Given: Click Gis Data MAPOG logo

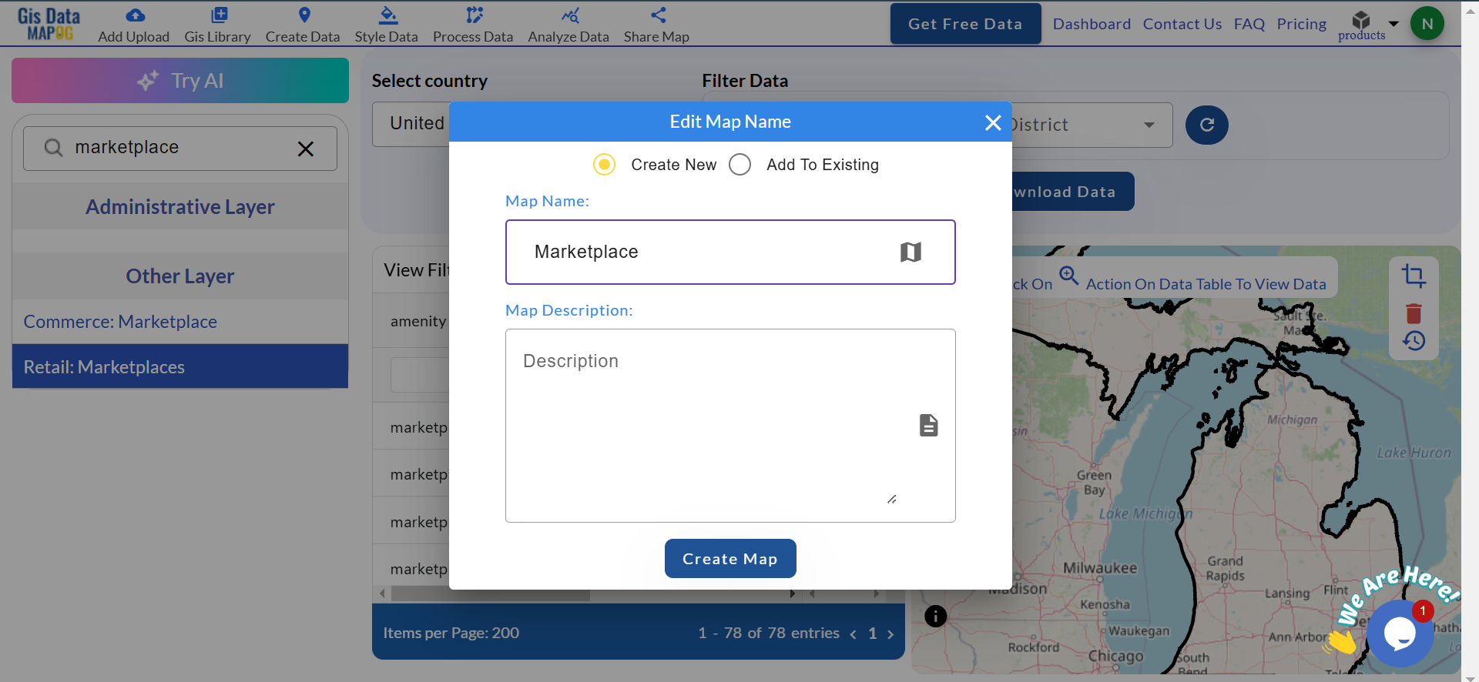Looking at the screenshot, I should click(x=49, y=24).
